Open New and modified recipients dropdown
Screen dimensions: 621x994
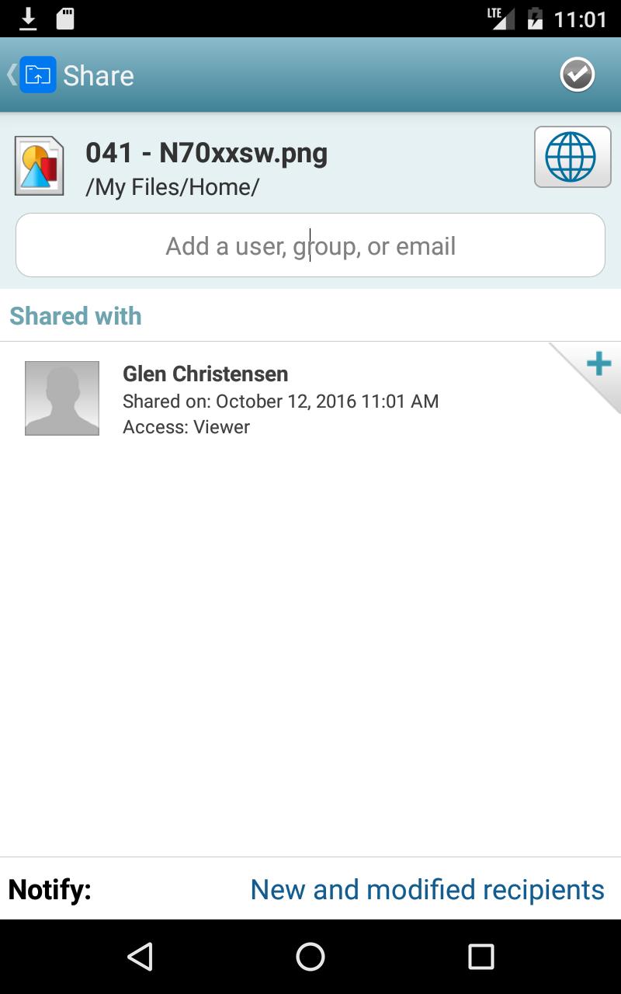tap(427, 889)
